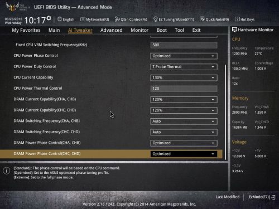Screen dimensions: 279x209
Task: Select DRAM Power Phase Control(CHC, CHD) row label
Action: click(x=47, y=154)
